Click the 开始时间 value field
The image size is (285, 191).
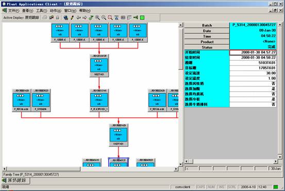tap(253, 53)
